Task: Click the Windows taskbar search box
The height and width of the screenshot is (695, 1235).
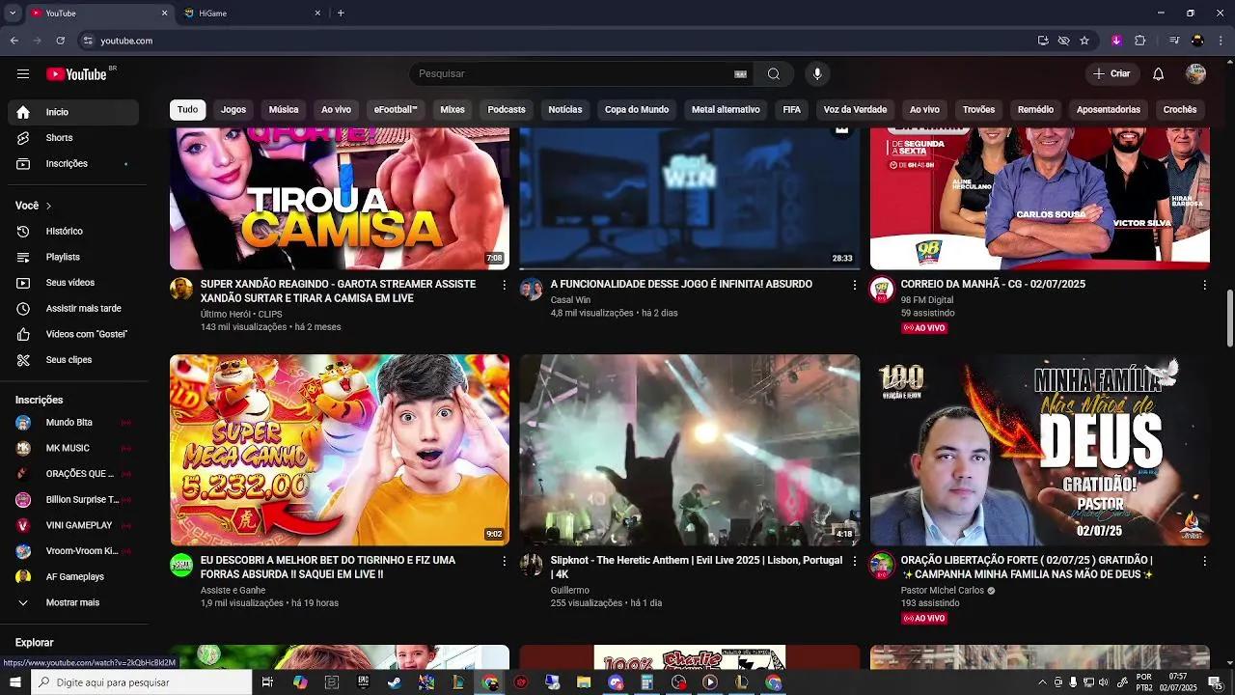Action: click(x=141, y=682)
